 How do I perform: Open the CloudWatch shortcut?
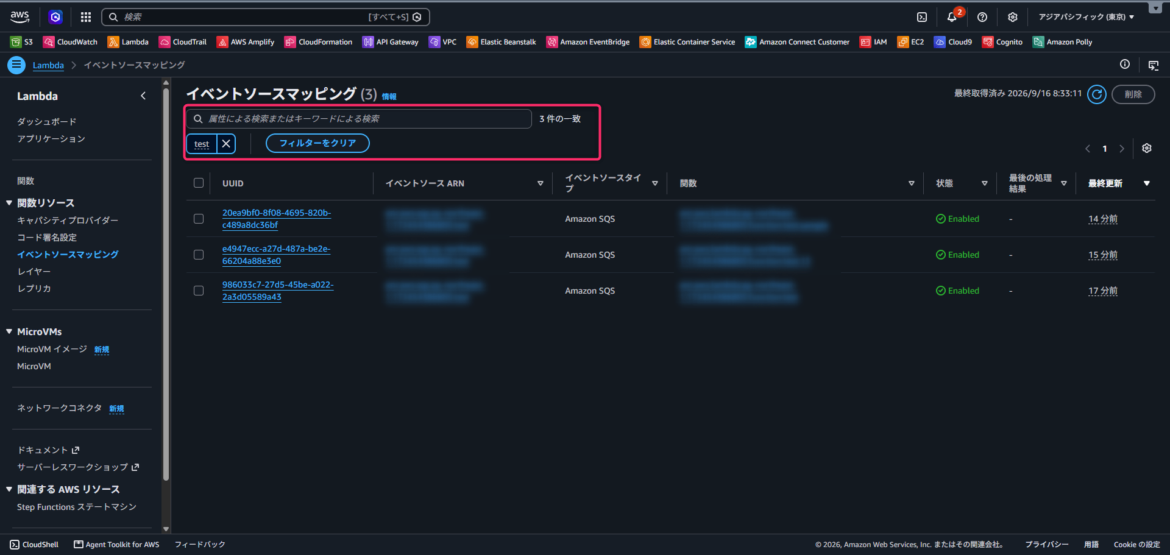70,42
